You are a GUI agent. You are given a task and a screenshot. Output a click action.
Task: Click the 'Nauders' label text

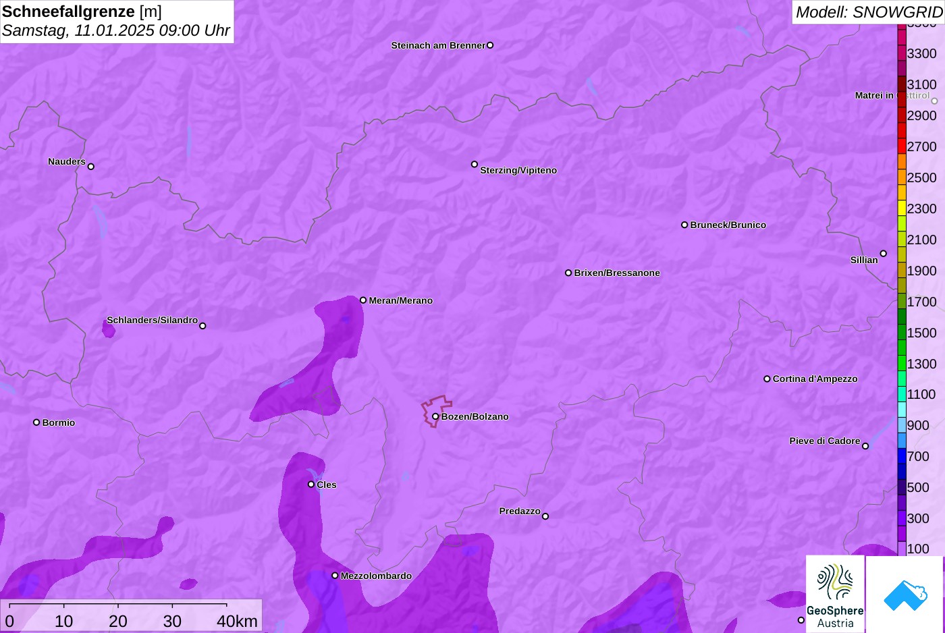(66, 161)
